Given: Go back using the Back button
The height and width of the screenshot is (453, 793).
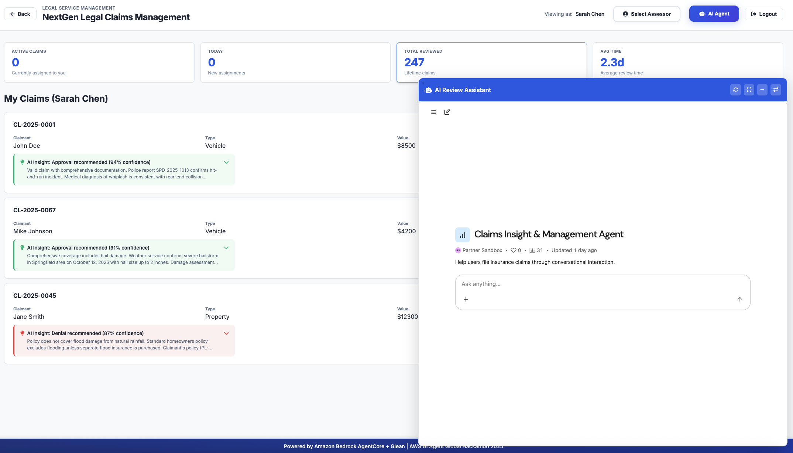Looking at the screenshot, I should tap(20, 14).
